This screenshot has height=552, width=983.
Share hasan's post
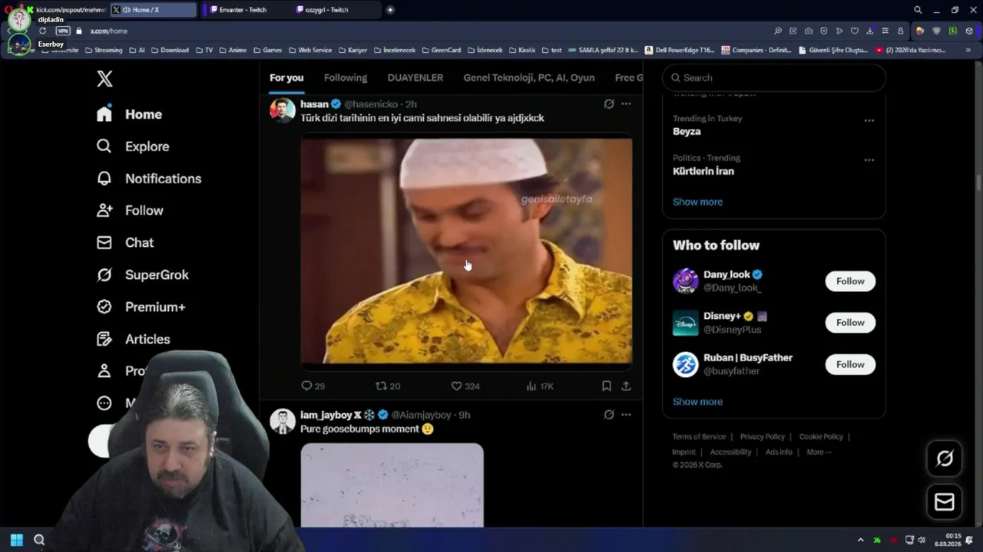coord(626,386)
